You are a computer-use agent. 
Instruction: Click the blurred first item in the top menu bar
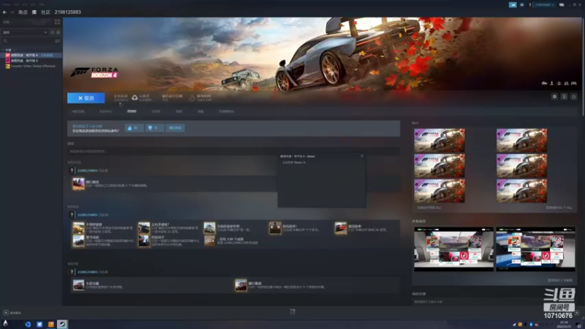coord(7,4)
